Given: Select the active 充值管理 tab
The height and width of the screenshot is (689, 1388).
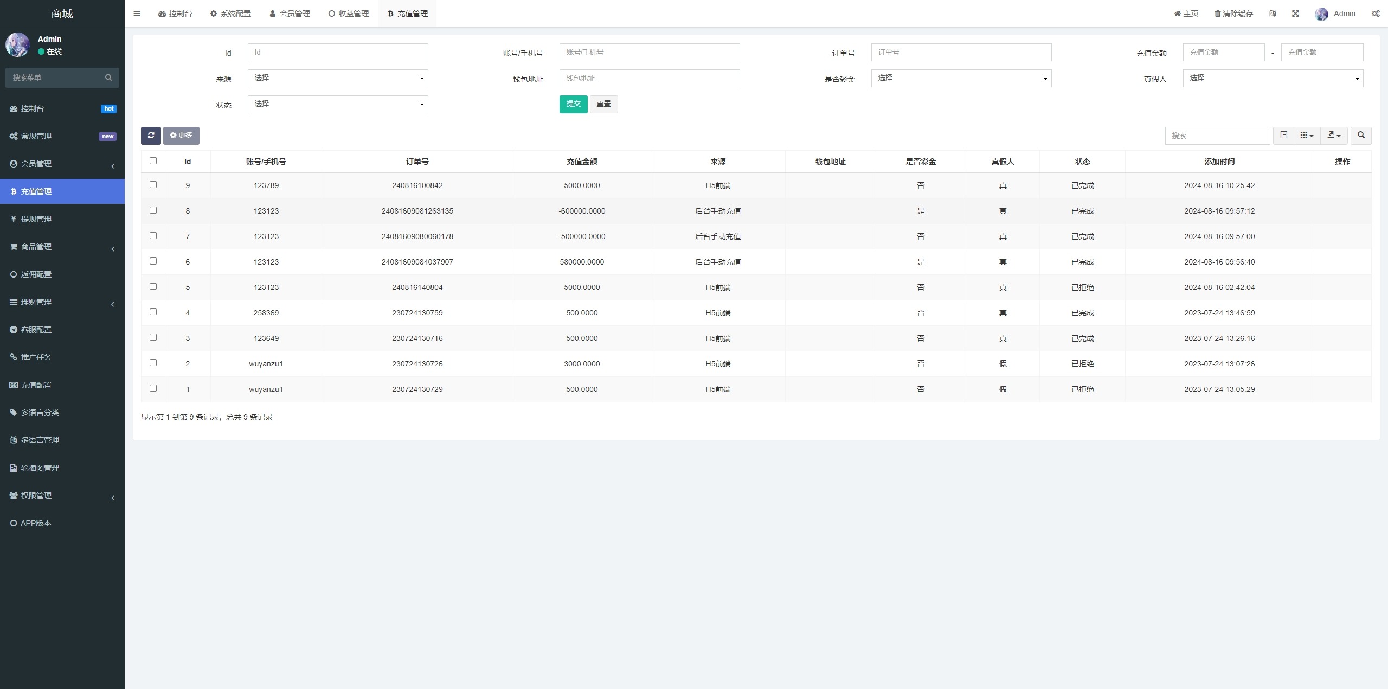Looking at the screenshot, I should pyautogui.click(x=408, y=14).
